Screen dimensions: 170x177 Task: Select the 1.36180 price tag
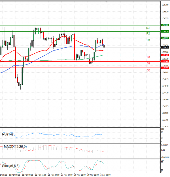pyautogui.click(x=165, y=25)
